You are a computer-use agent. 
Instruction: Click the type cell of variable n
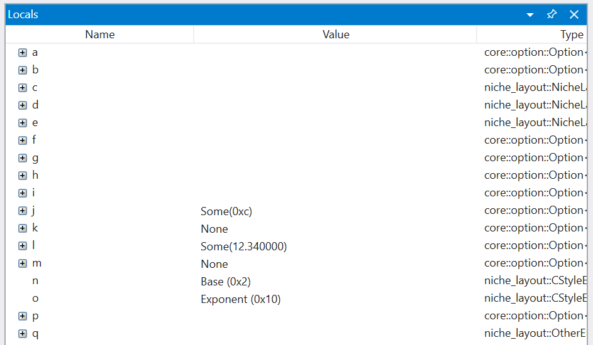click(536, 280)
